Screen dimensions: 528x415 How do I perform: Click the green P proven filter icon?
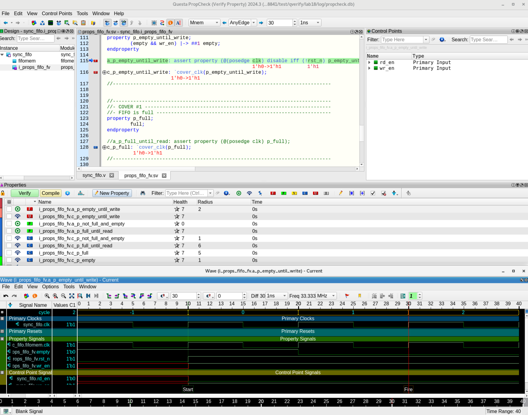(284, 193)
